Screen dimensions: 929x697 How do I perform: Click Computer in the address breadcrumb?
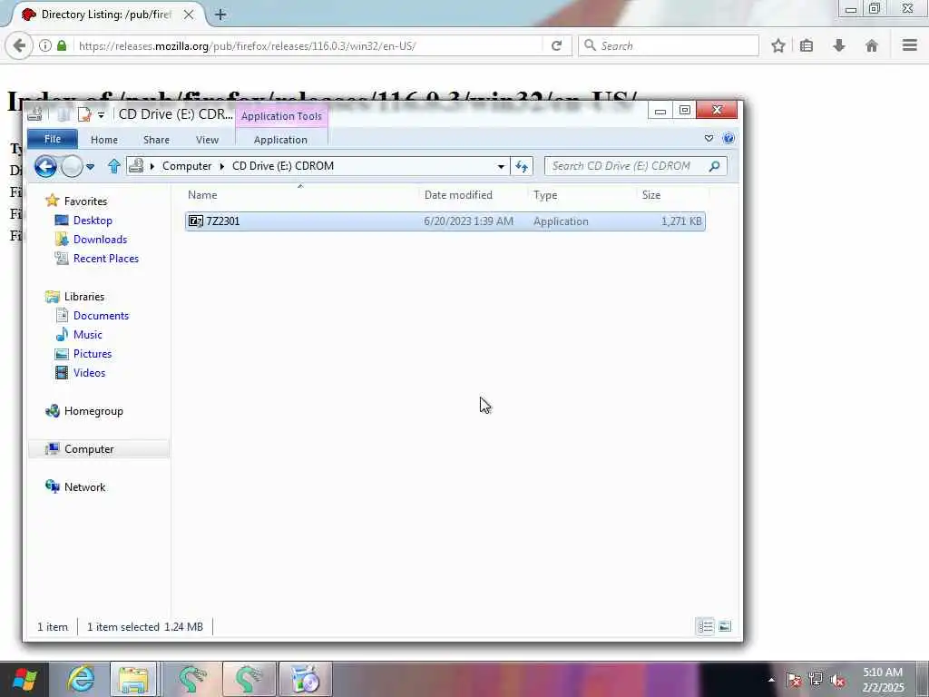187,166
